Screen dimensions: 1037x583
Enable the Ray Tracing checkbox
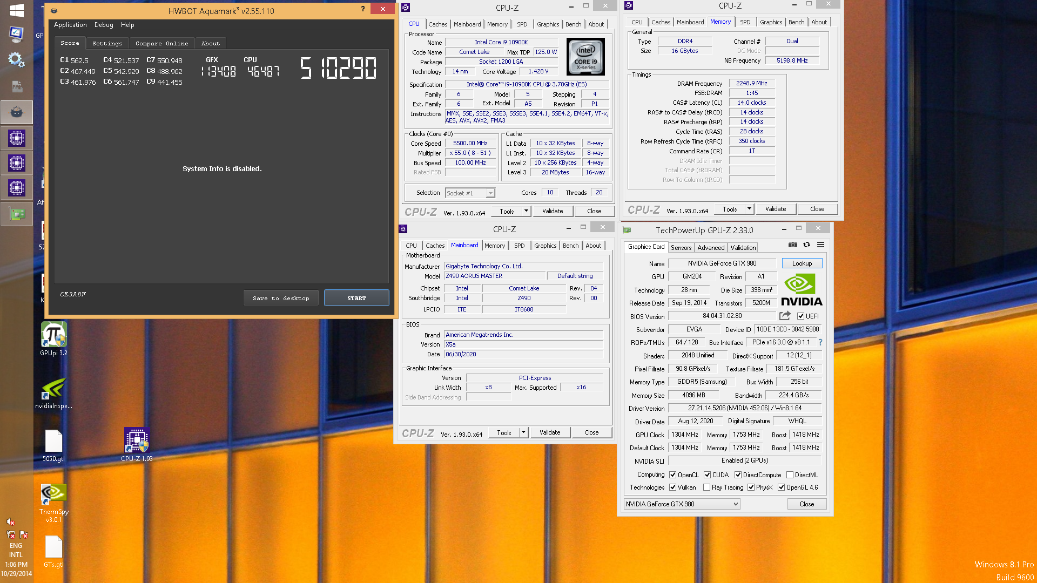(706, 487)
